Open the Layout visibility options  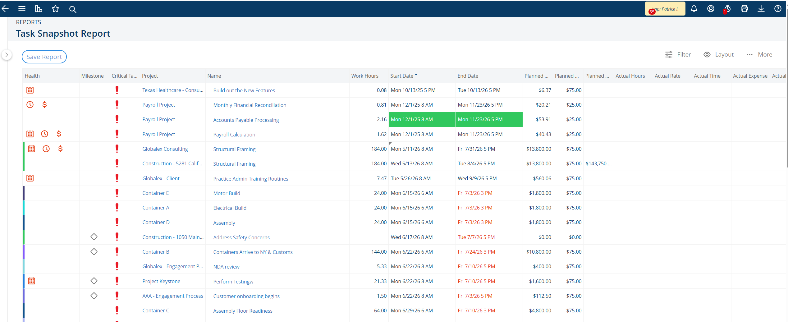(x=718, y=54)
